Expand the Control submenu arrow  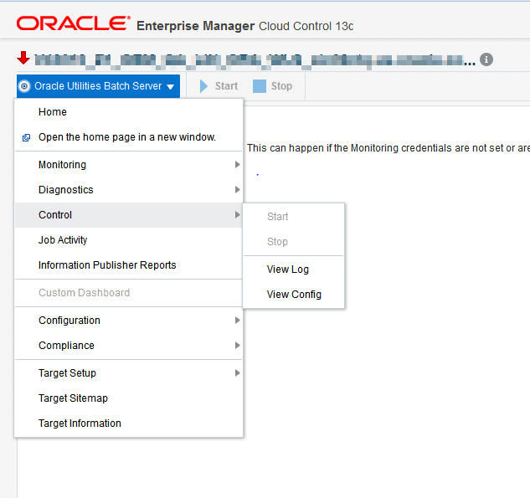pos(237,214)
